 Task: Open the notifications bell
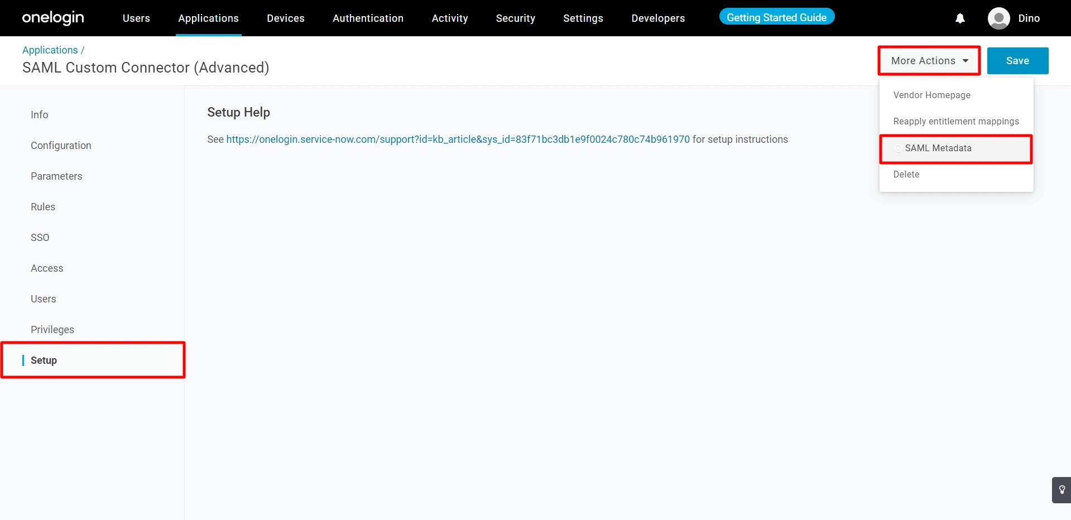point(960,18)
